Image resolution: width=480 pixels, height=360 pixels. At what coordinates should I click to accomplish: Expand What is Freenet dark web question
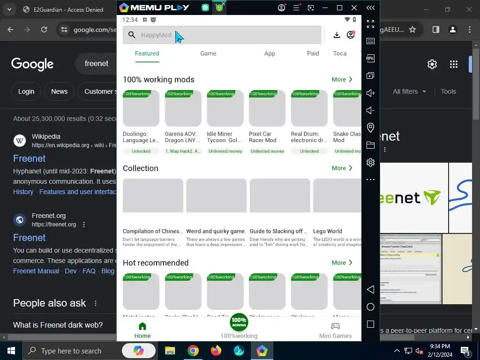[58, 325]
